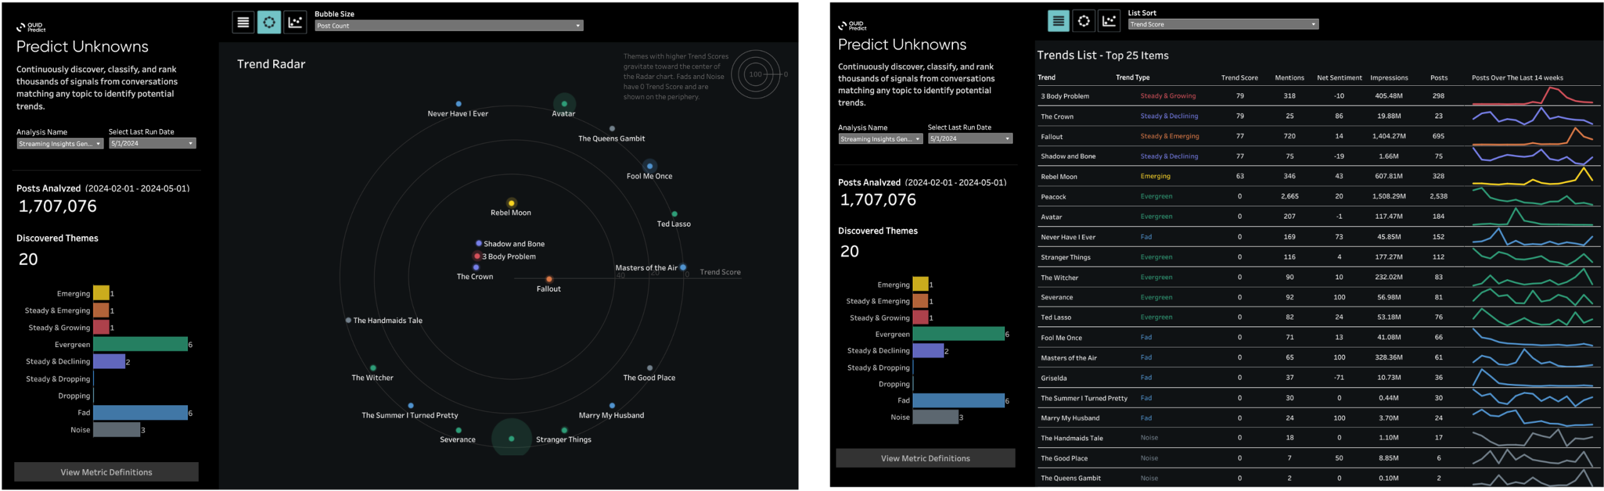Open Analysis Name dropdown in right dashboard
Viewport: 1604px width, 491px height.
[x=880, y=139]
